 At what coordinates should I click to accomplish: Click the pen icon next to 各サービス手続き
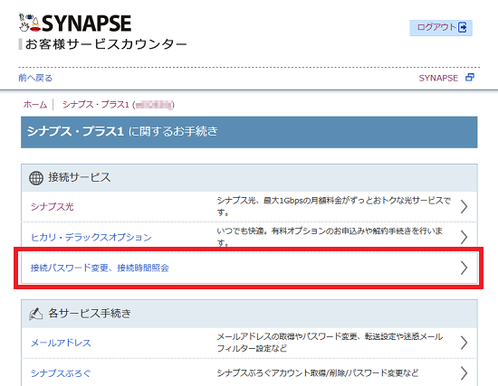[35, 314]
